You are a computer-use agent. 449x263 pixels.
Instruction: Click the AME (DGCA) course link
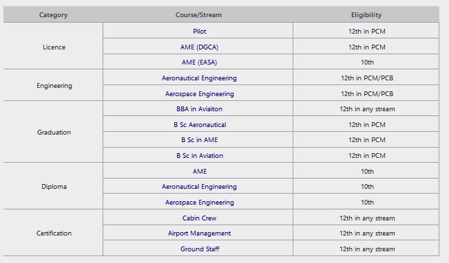199,47
